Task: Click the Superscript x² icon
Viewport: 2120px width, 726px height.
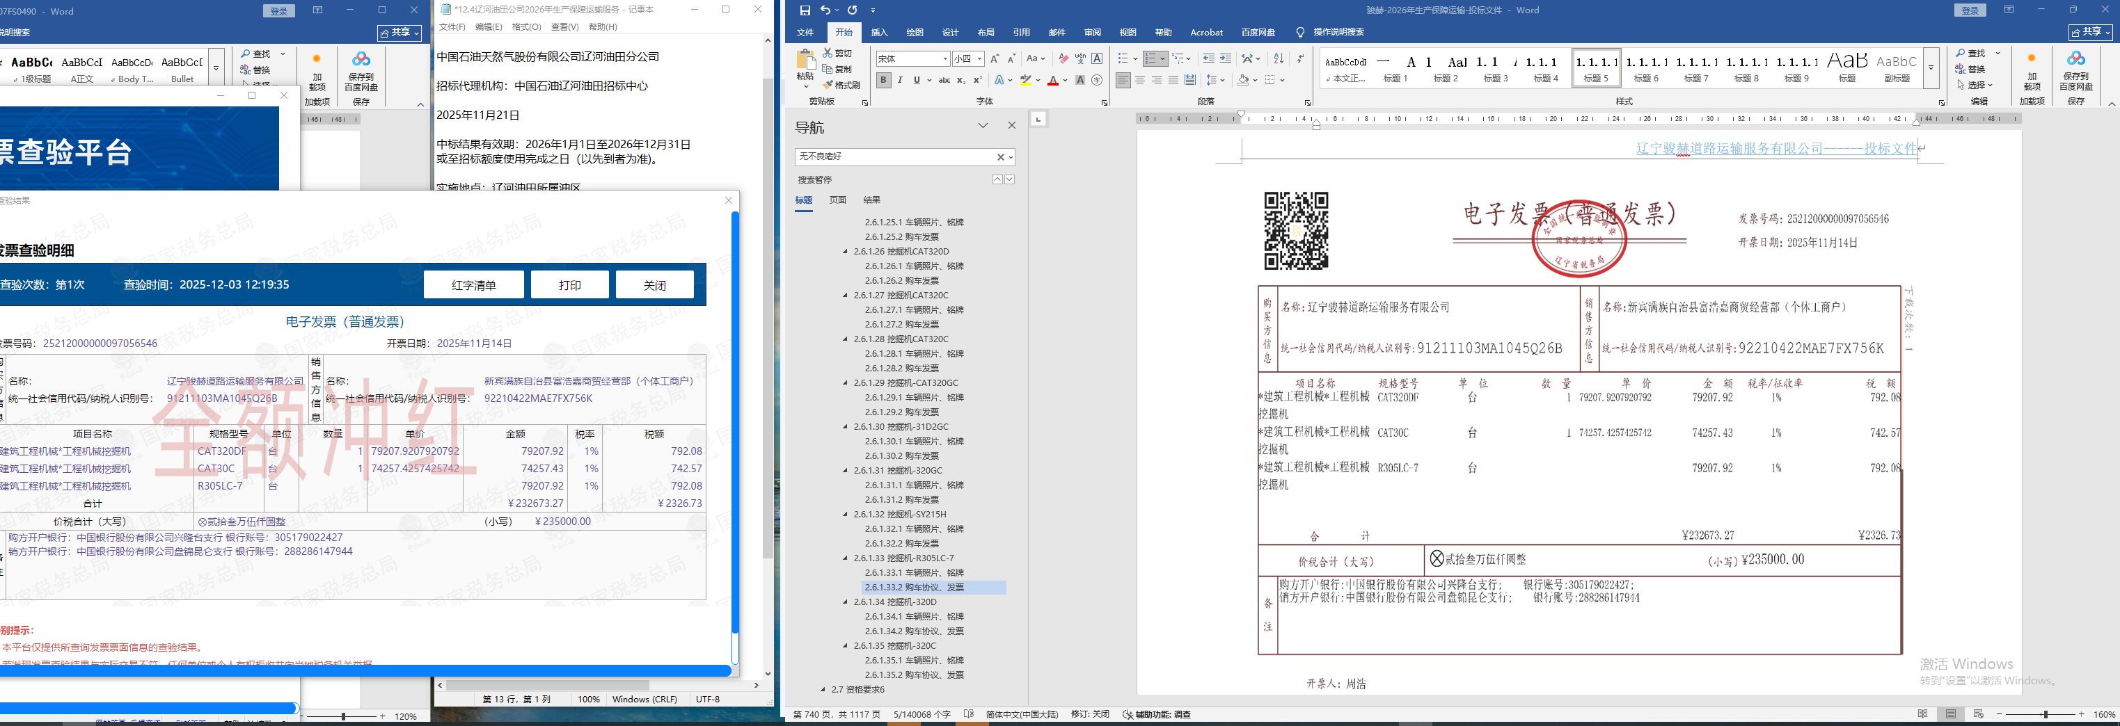Action: click(978, 81)
